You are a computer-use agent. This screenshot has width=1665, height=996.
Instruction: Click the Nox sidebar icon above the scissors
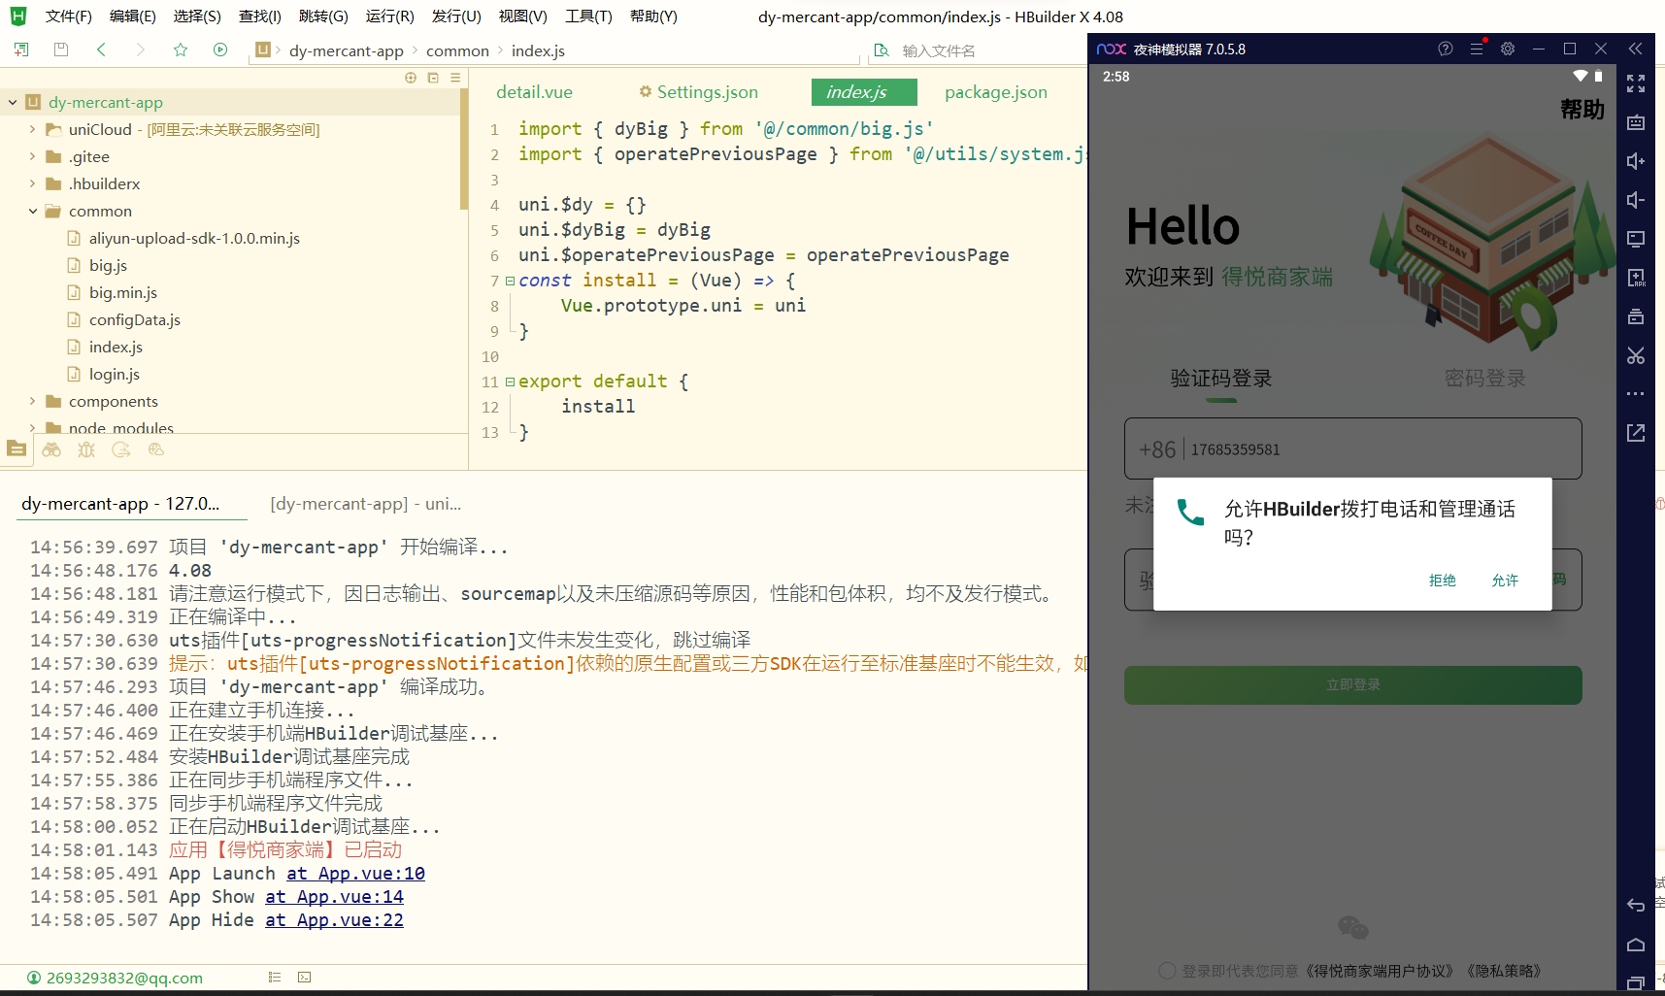1636,316
